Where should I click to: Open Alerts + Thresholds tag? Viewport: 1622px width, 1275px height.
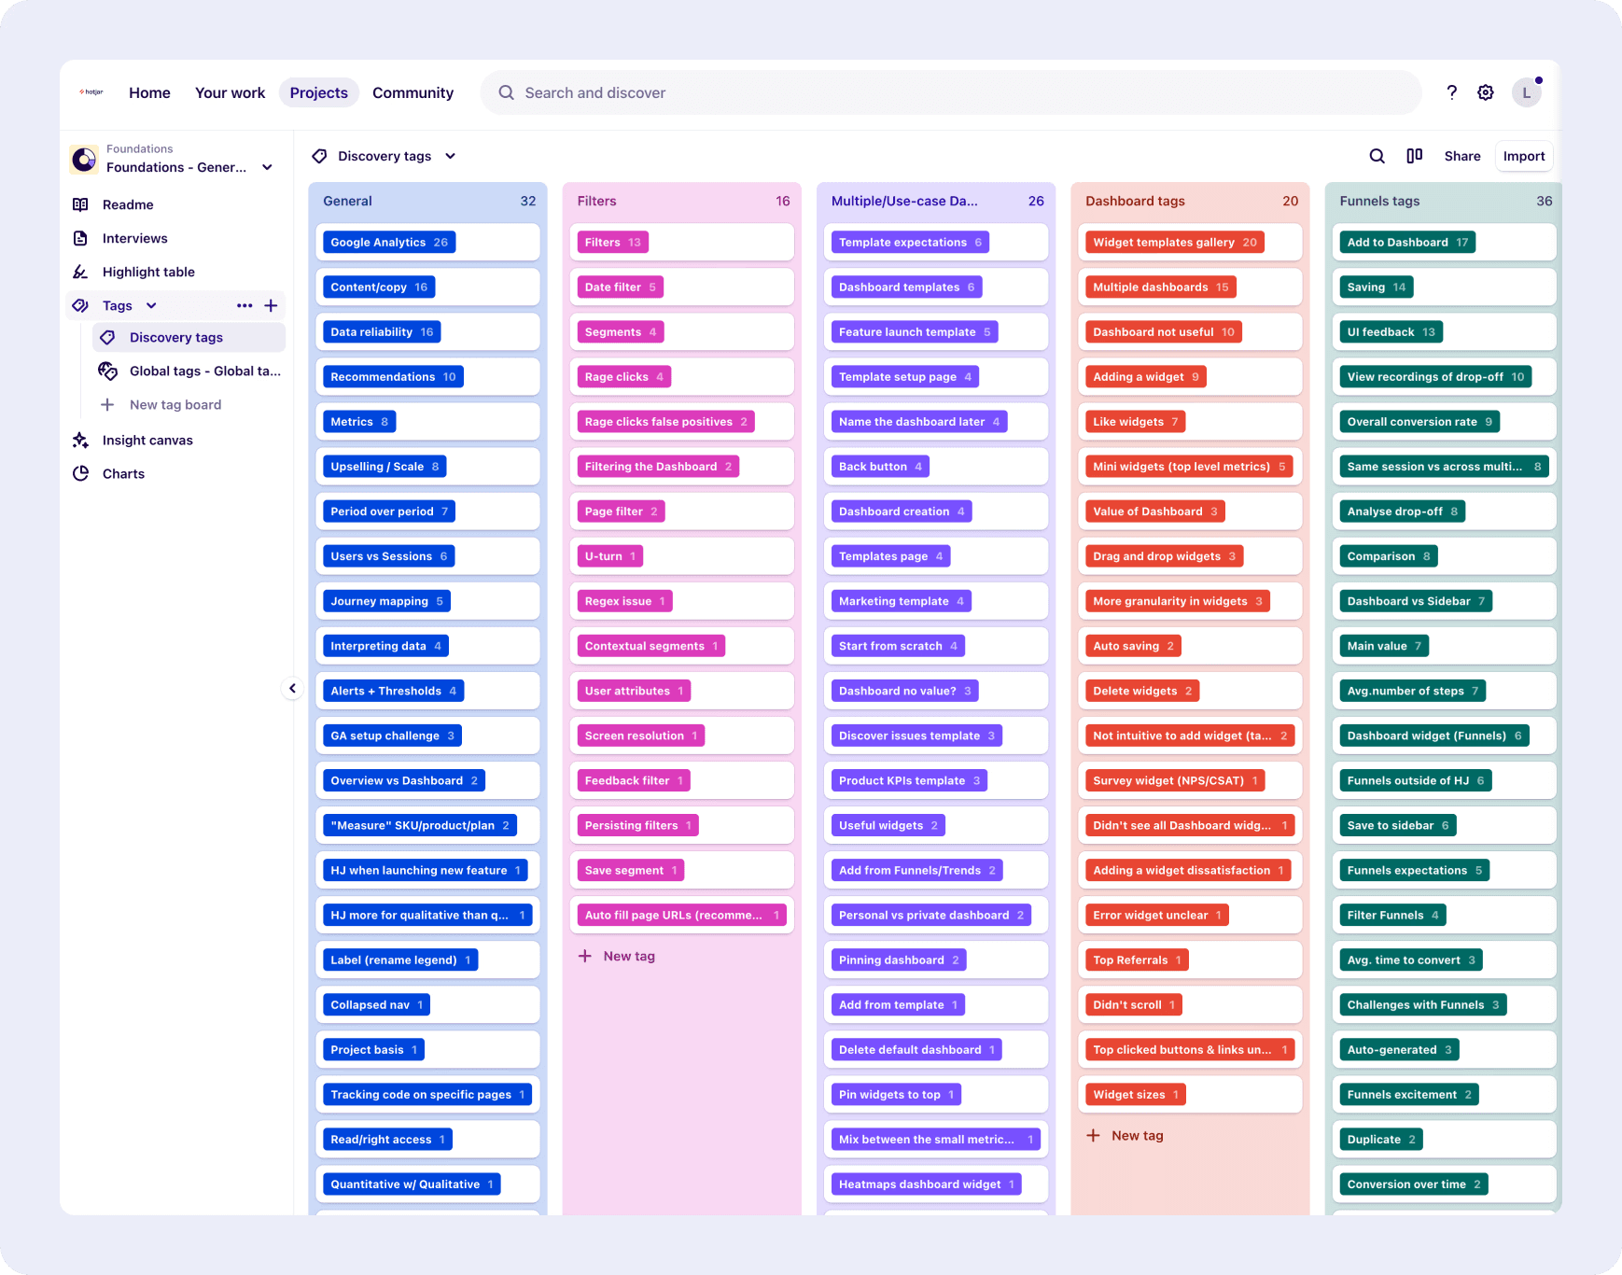click(x=393, y=690)
